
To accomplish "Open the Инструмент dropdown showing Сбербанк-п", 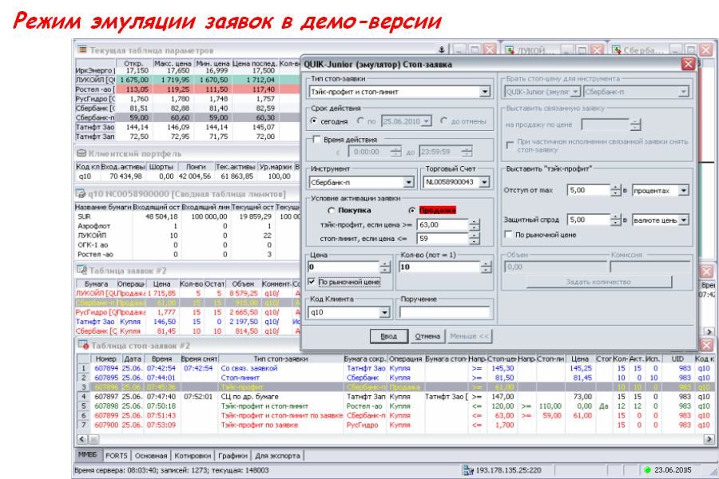I will tap(408, 183).
